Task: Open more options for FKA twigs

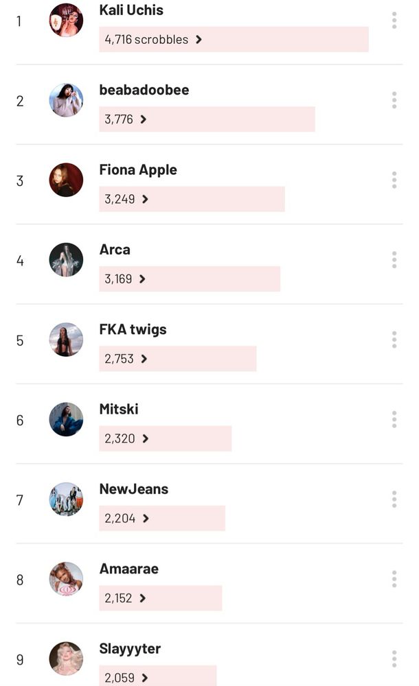Action: tap(394, 340)
